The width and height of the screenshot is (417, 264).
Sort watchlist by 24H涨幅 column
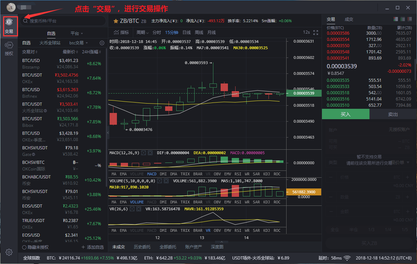click(92, 52)
